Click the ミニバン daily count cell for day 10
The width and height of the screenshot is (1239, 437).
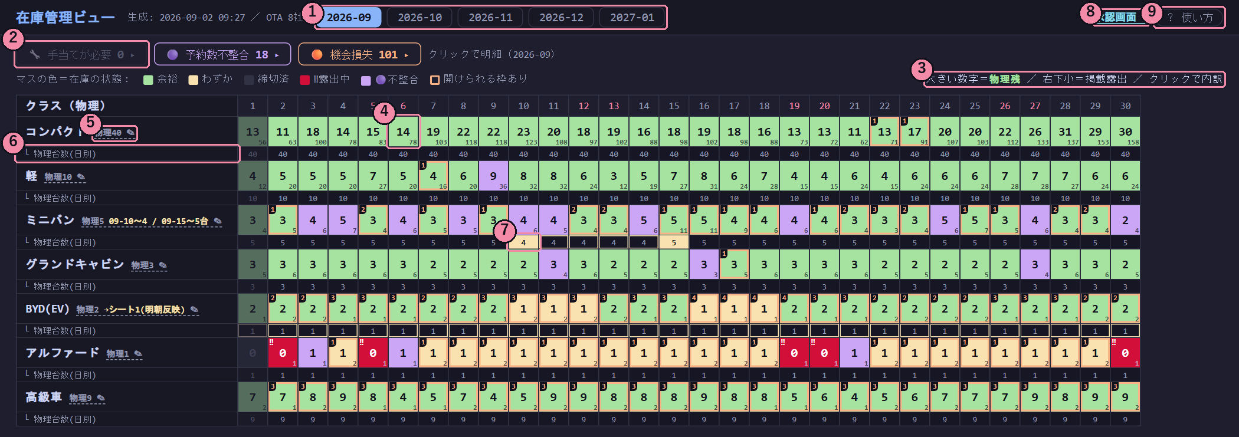pos(523,242)
